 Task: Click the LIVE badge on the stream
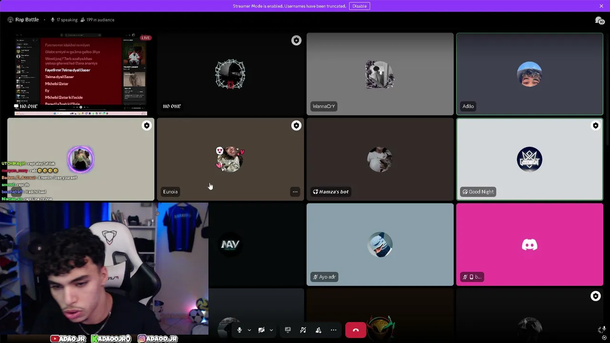point(145,38)
